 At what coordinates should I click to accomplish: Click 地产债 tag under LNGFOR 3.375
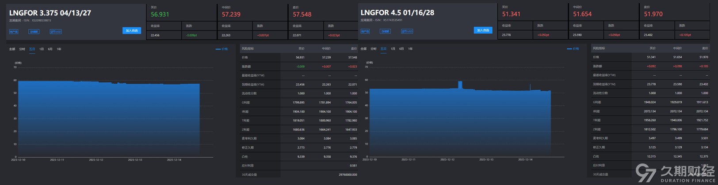tap(14, 32)
